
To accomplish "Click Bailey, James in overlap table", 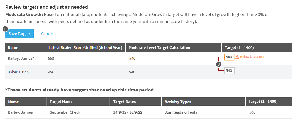I will tap(20, 112).
